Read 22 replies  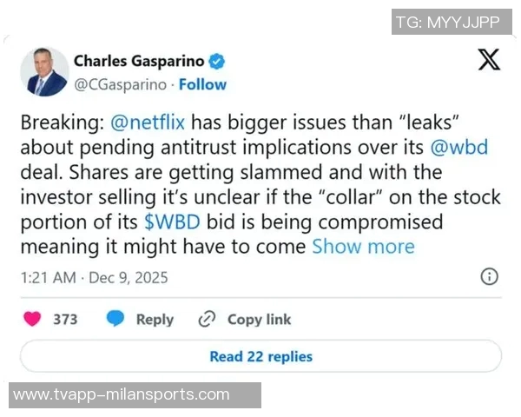tap(260, 356)
